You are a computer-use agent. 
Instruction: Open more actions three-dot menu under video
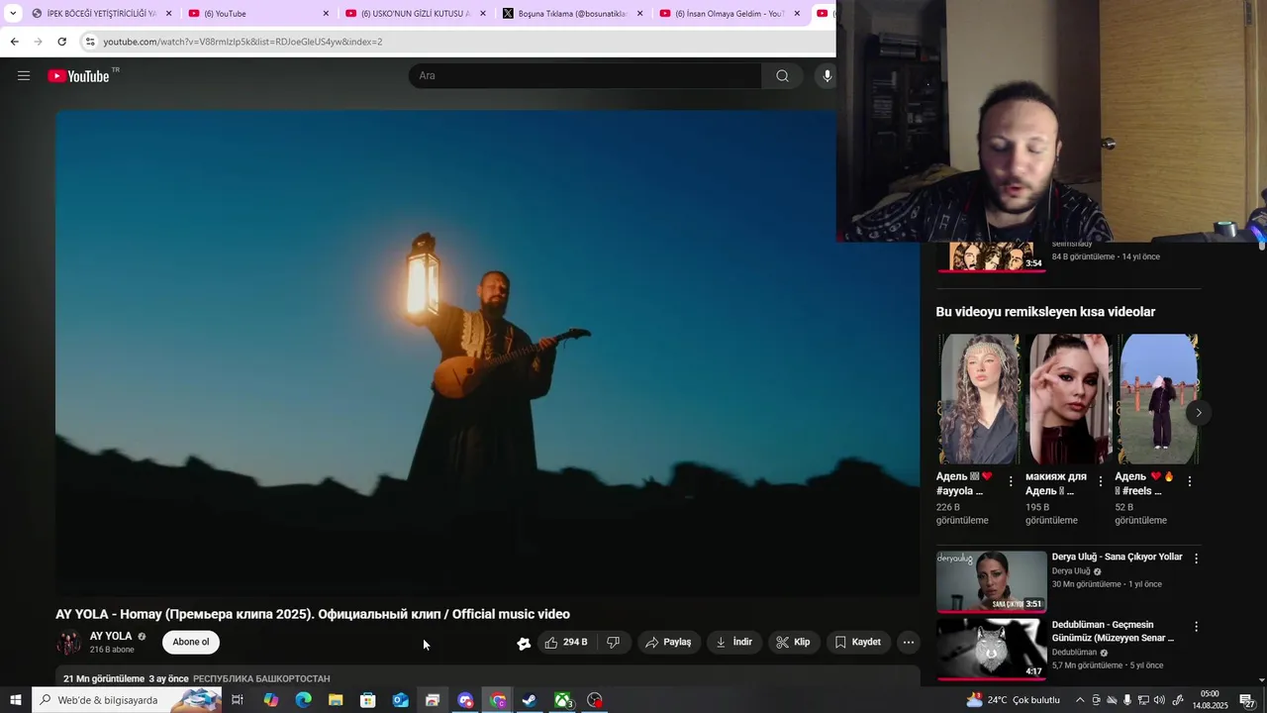click(x=909, y=642)
